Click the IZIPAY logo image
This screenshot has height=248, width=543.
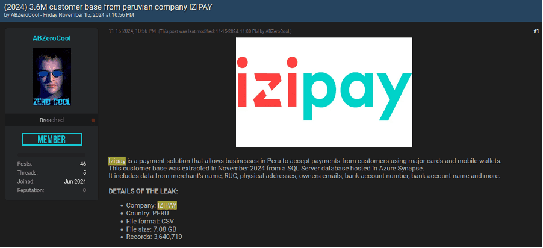324,92
